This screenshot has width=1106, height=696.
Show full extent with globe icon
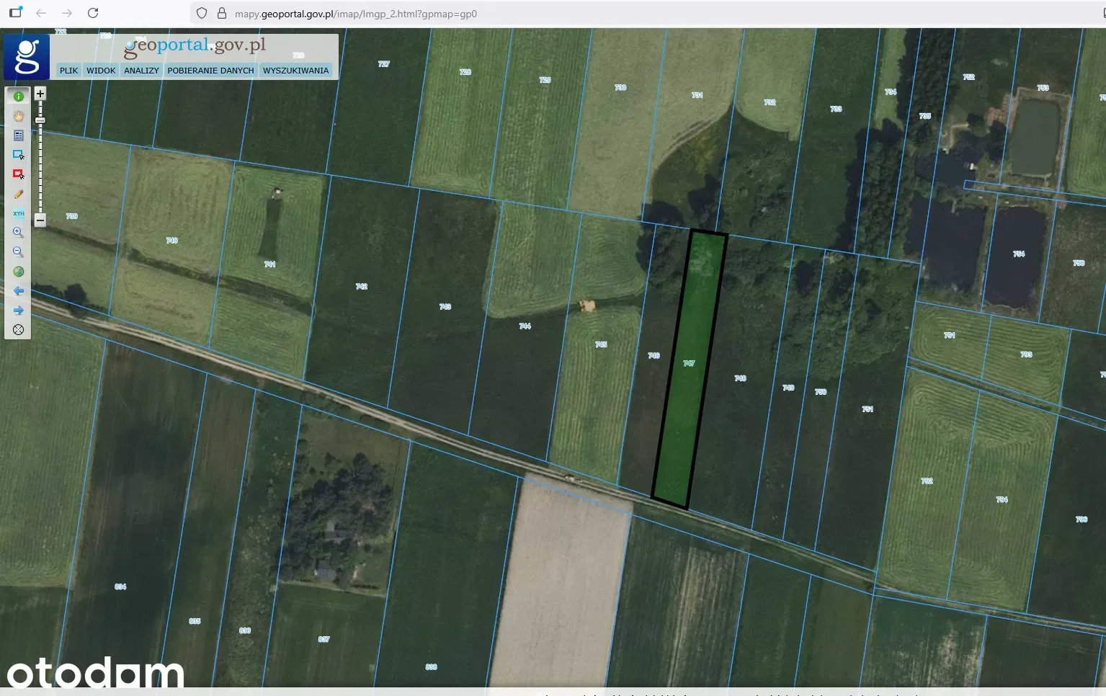[19, 272]
